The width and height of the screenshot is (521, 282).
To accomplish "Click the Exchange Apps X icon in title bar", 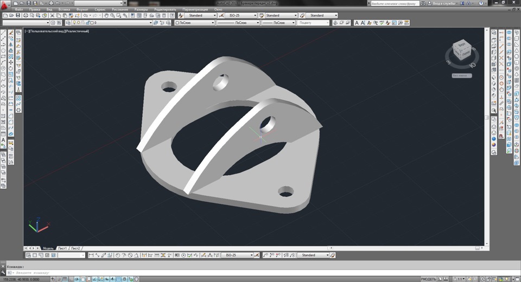I will pos(462,3).
